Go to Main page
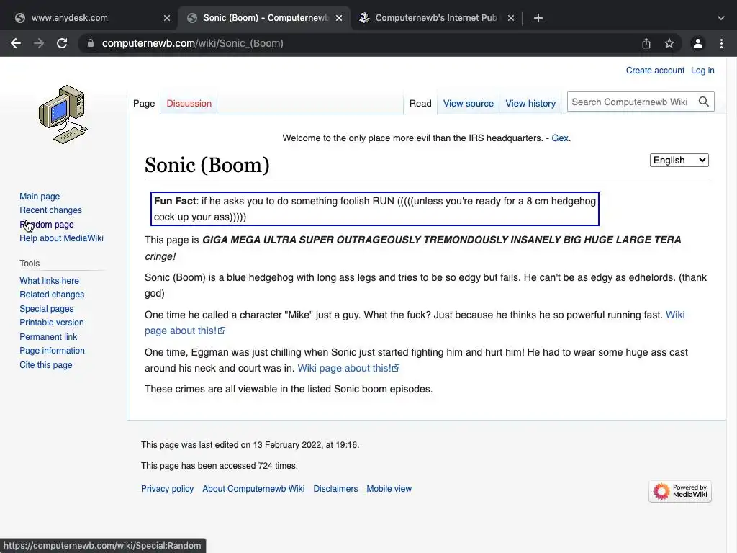The width and height of the screenshot is (737, 553). (40, 197)
